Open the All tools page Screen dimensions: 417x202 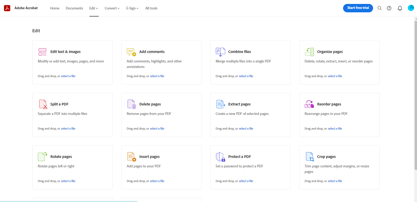click(151, 8)
